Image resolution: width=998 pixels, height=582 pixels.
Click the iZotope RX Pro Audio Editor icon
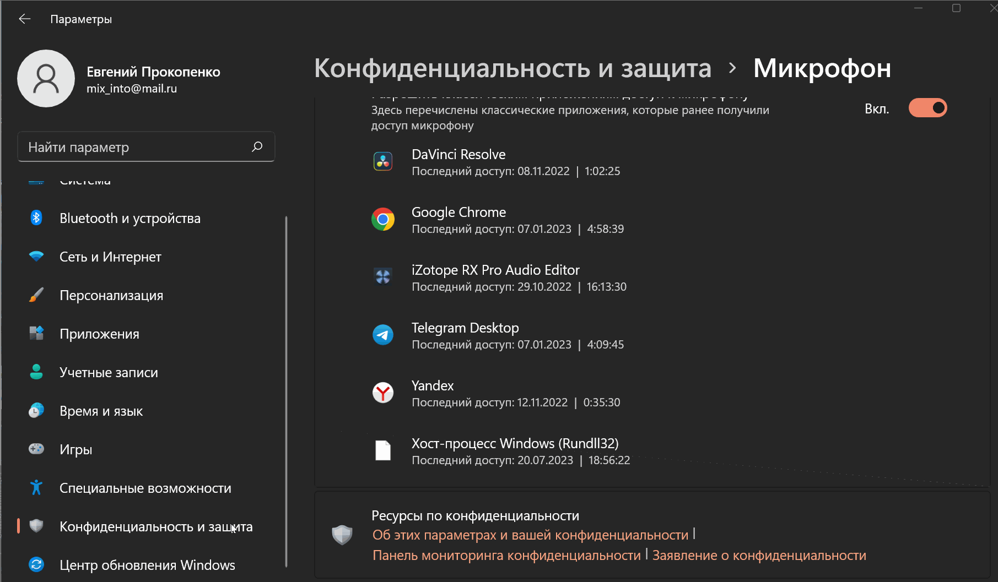pos(382,277)
